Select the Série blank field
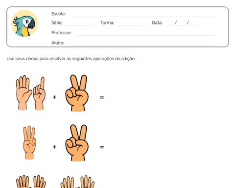The image size is (235, 188). pos(78,23)
